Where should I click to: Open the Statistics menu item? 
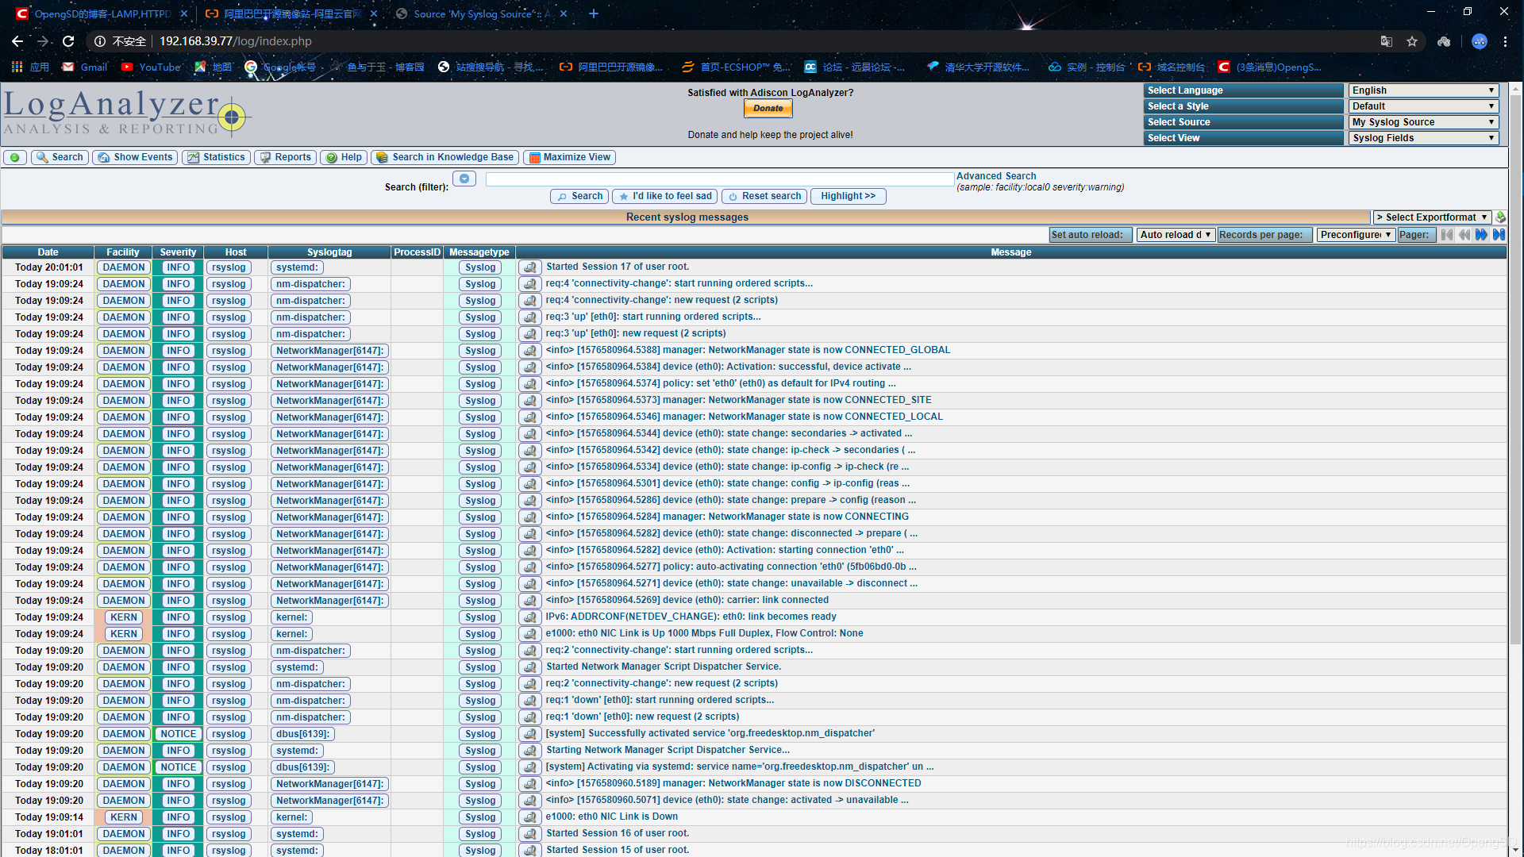[216, 158]
